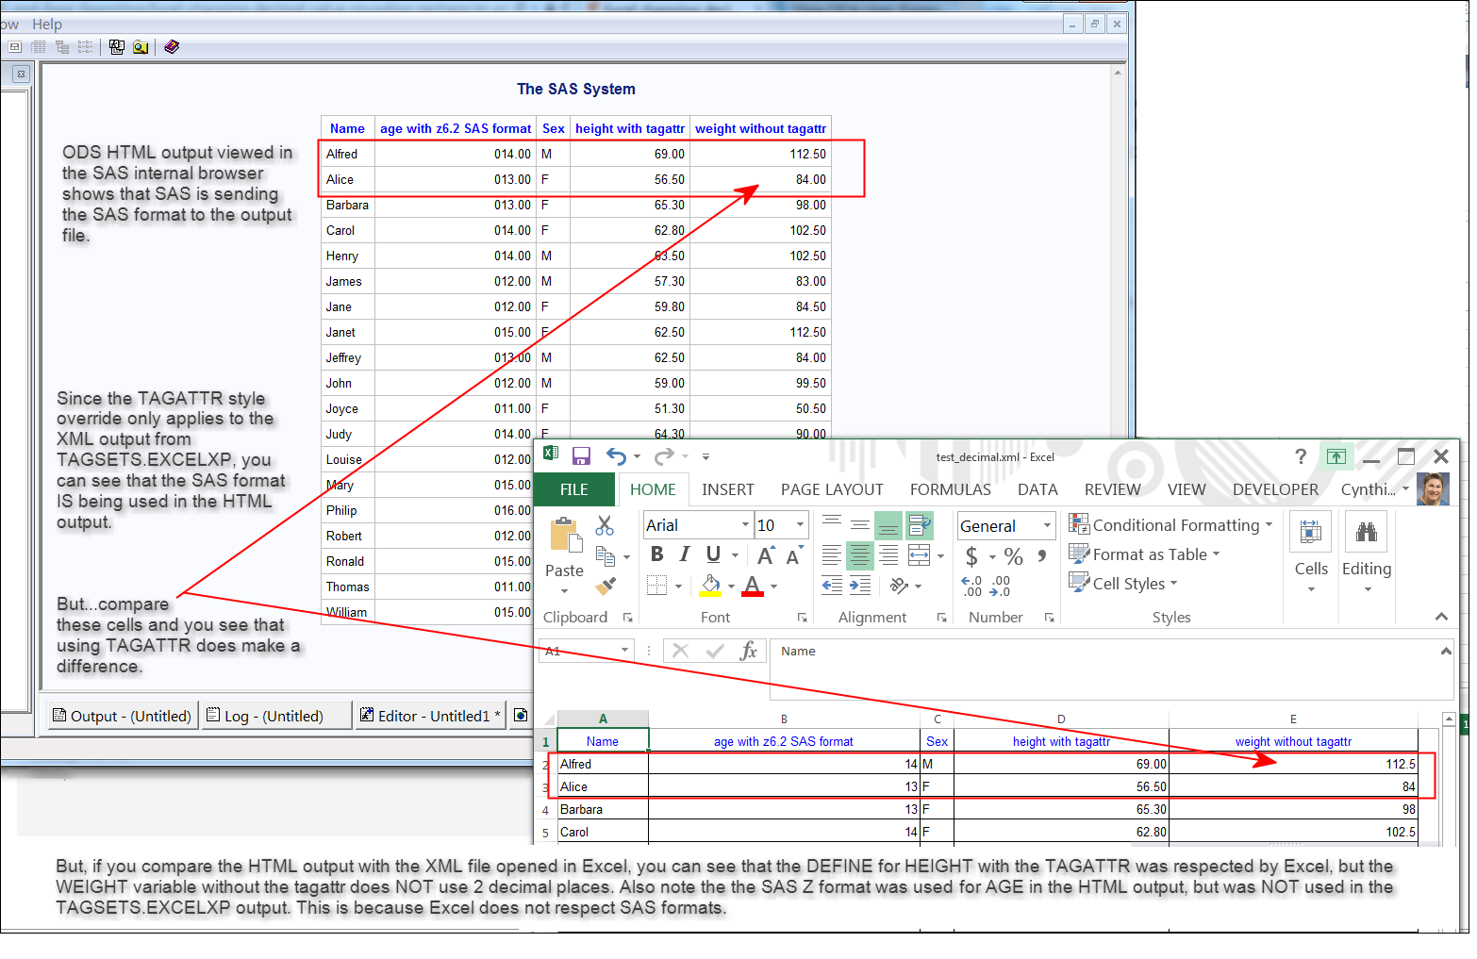Switch to SAS Output - (Untitled) window tab
1477x959 pixels.
pos(123,716)
